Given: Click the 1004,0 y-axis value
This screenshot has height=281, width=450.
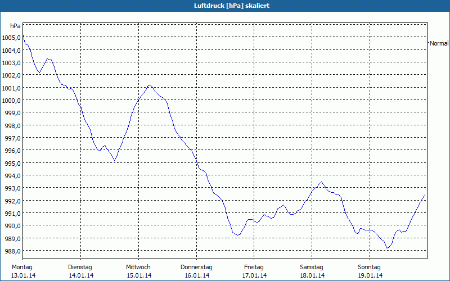Looking at the screenshot, I should (11, 51).
